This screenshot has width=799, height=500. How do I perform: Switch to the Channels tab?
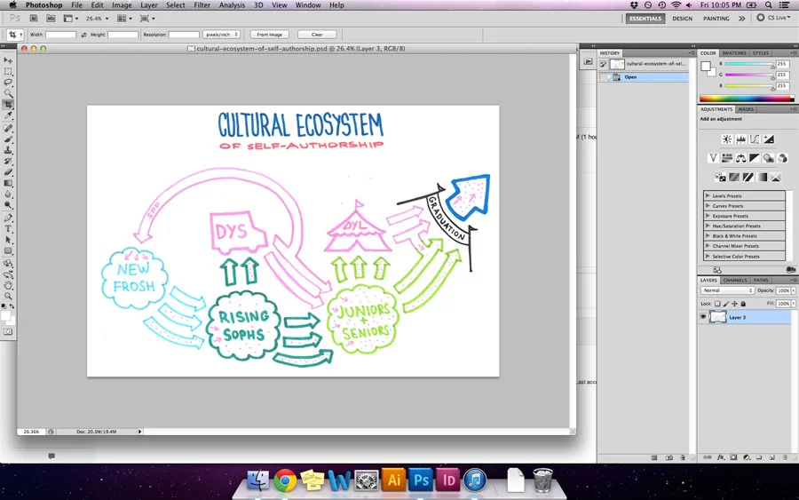[x=735, y=281]
